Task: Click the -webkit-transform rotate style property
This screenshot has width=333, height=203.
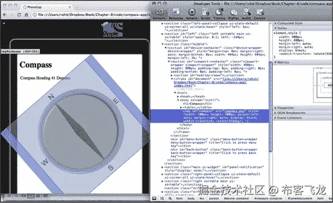Action: 306,54
